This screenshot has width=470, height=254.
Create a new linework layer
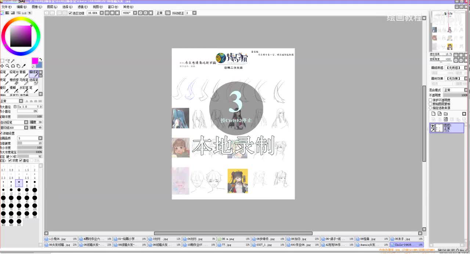[x=440, y=114]
